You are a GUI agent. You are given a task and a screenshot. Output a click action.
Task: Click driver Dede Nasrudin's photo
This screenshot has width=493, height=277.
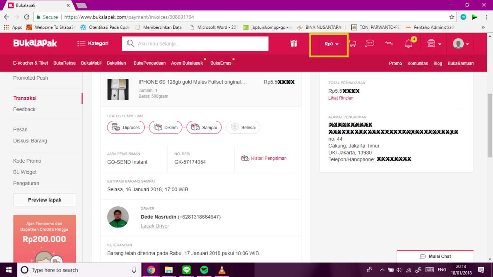coord(118,217)
